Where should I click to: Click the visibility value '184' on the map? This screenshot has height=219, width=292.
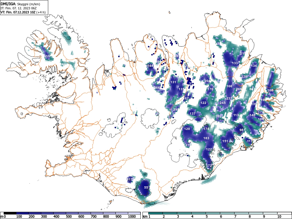tap(261, 119)
